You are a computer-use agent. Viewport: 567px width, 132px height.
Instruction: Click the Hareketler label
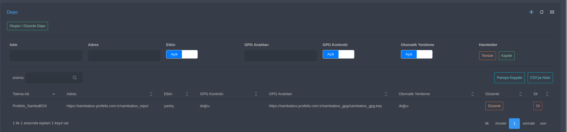488,45
